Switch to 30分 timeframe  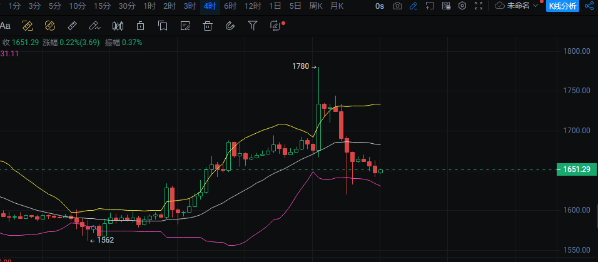(127, 6)
